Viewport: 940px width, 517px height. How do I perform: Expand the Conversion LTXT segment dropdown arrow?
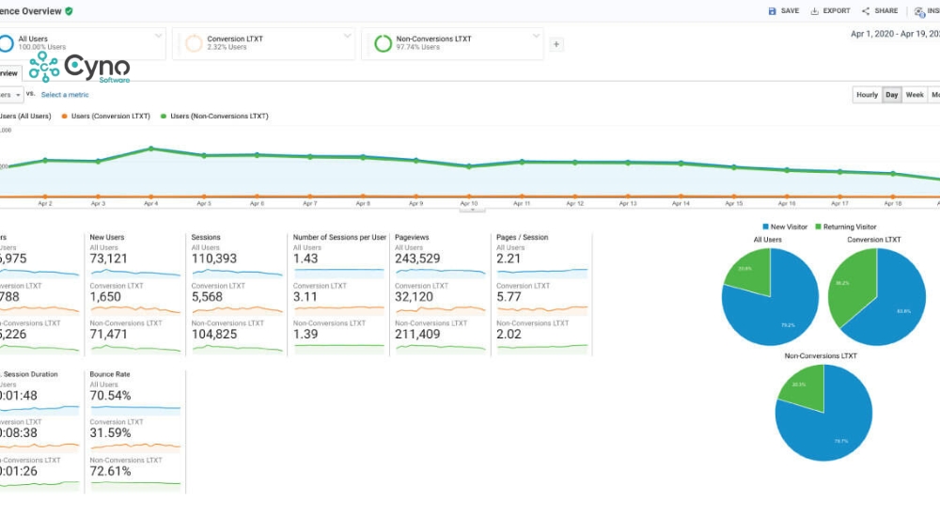(x=347, y=36)
